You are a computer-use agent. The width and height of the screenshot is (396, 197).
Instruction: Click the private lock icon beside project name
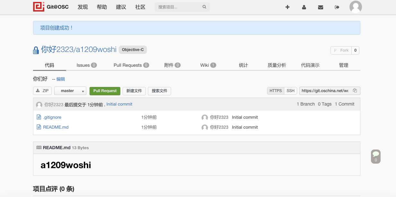pos(36,50)
